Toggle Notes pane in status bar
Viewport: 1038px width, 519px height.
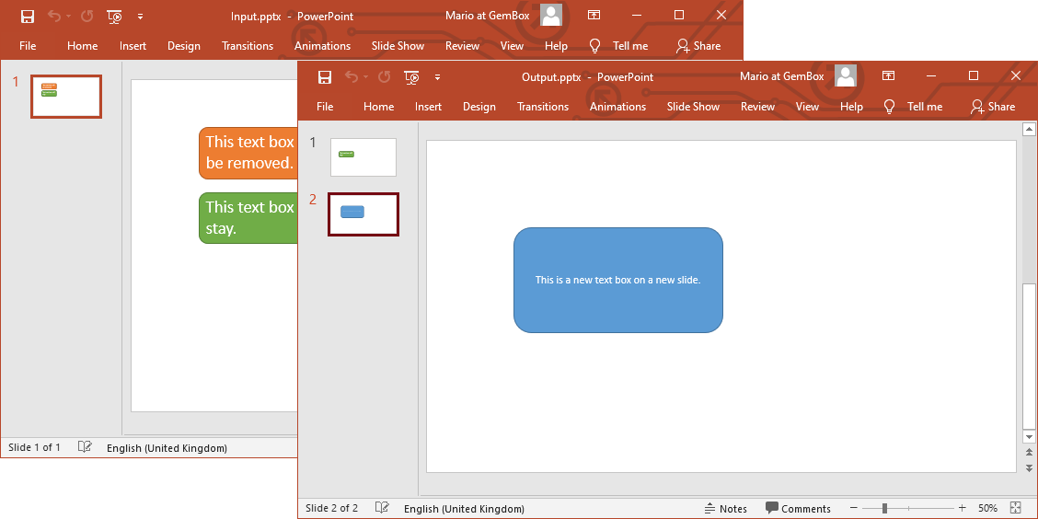[x=725, y=508]
